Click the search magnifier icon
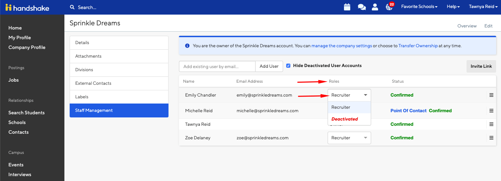This screenshot has width=501, height=181. pyautogui.click(x=72, y=7)
